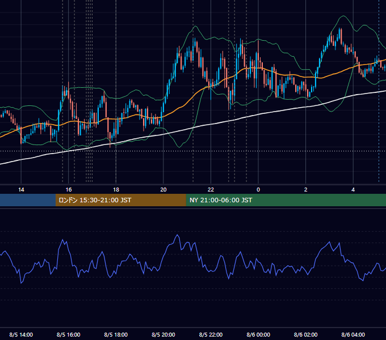This screenshot has width=386, height=340.
Task: Click the hour label 0 on the chart axis
Action: point(258,190)
